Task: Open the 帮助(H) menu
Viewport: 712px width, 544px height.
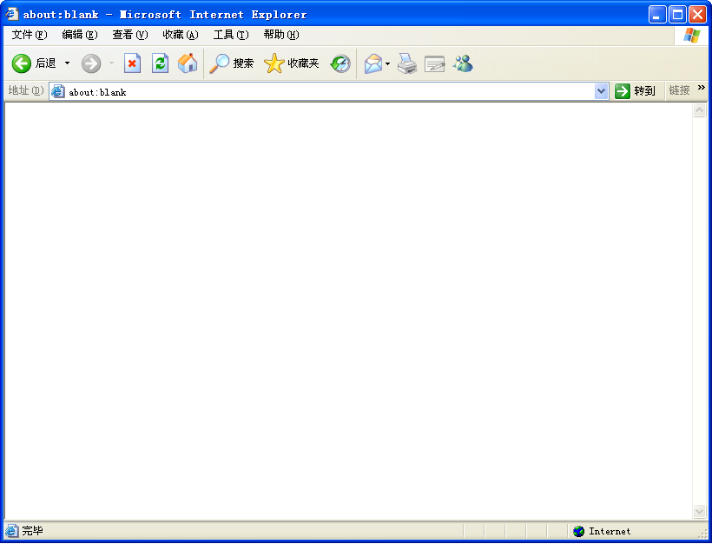Action: click(x=281, y=35)
